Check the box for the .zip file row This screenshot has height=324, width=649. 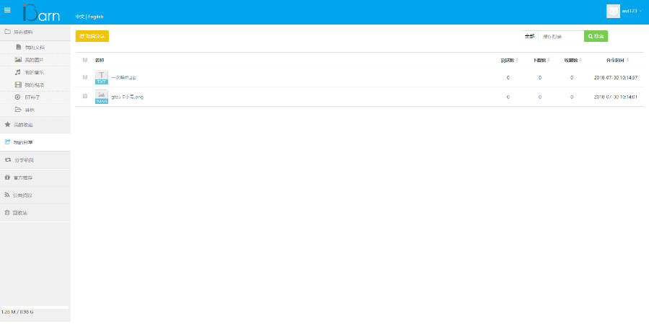pyautogui.click(x=85, y=77)
